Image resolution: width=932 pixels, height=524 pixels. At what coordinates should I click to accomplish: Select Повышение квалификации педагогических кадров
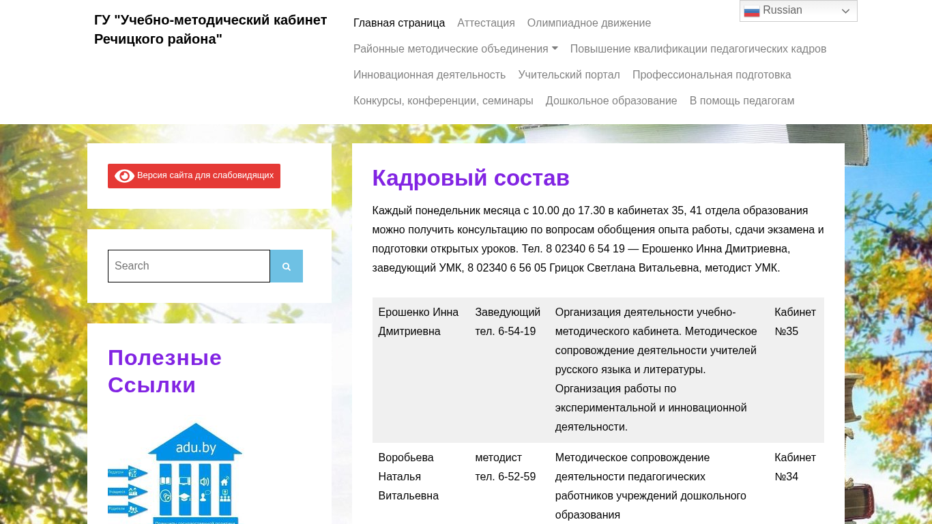click(x=698, y=49)
